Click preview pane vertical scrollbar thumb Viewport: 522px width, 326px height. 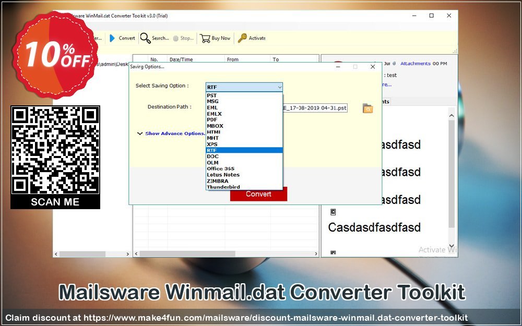(452, 174)
